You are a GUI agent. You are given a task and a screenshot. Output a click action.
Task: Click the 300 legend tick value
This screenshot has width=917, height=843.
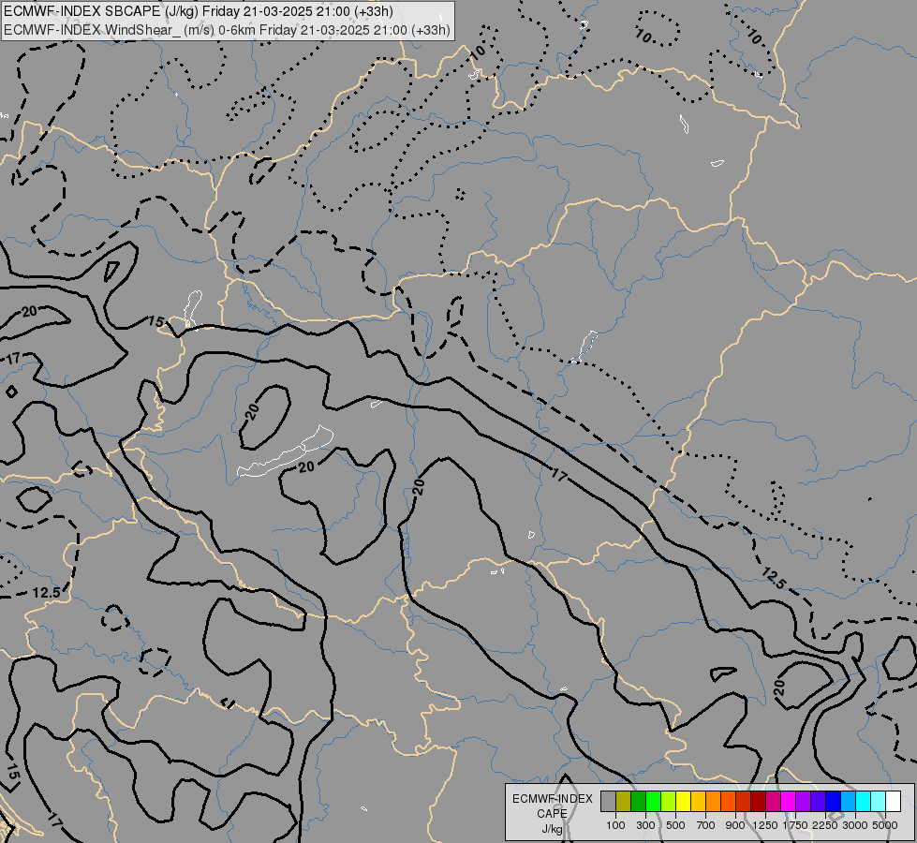click(x=645, y=825)
